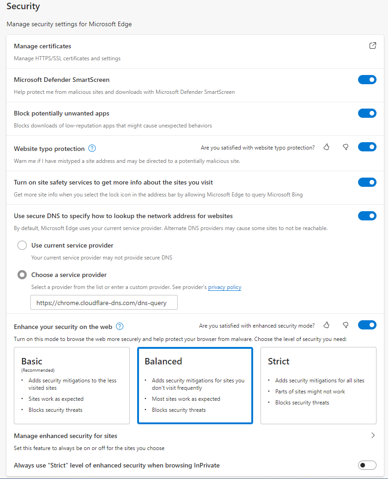
Task: Click the custom DNS provider address field
Action: pos(104,302)
